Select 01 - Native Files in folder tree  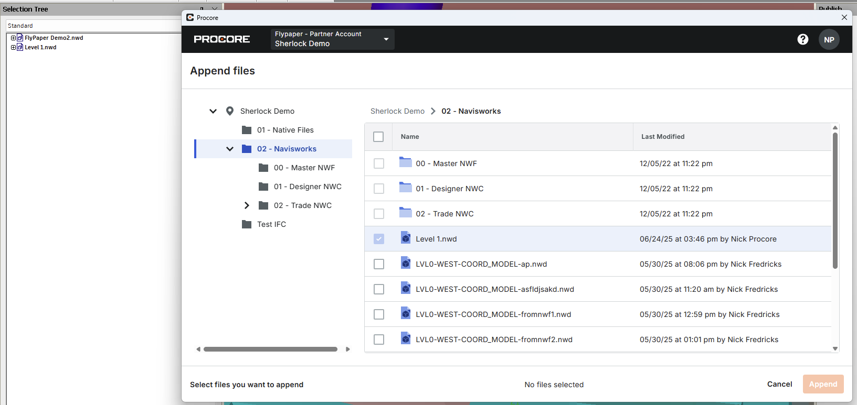point(285,130)
